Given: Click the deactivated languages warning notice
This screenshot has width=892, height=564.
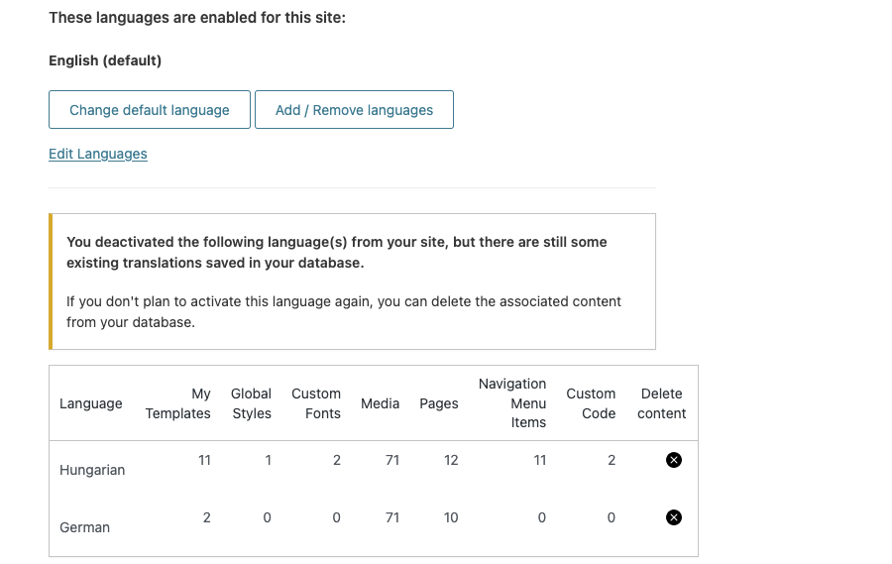Looking at the screenshot, I should (352, 282).
